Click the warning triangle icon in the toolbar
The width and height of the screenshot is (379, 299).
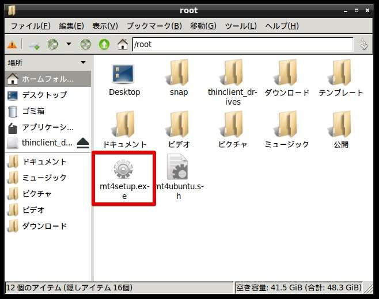point(12,45)
